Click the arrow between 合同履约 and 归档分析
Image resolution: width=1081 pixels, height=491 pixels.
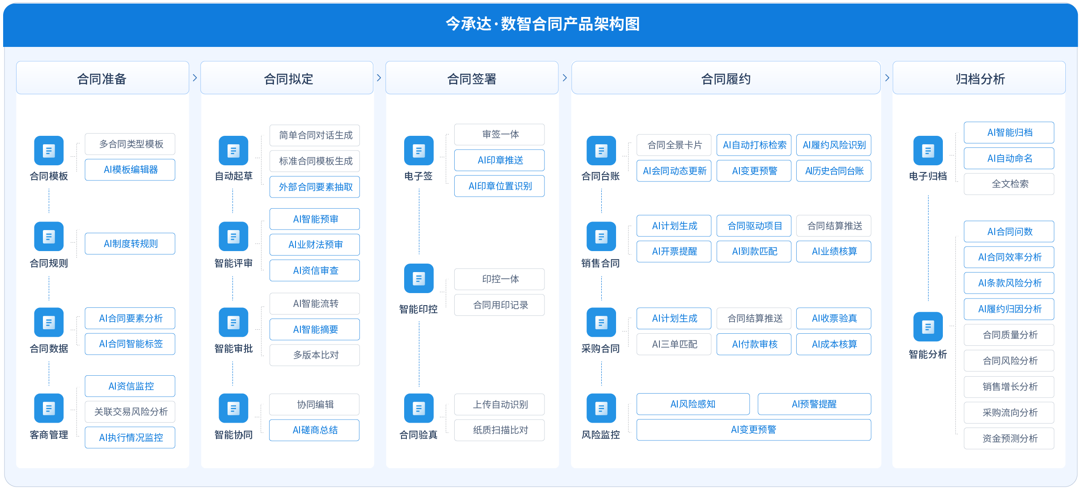887,78
